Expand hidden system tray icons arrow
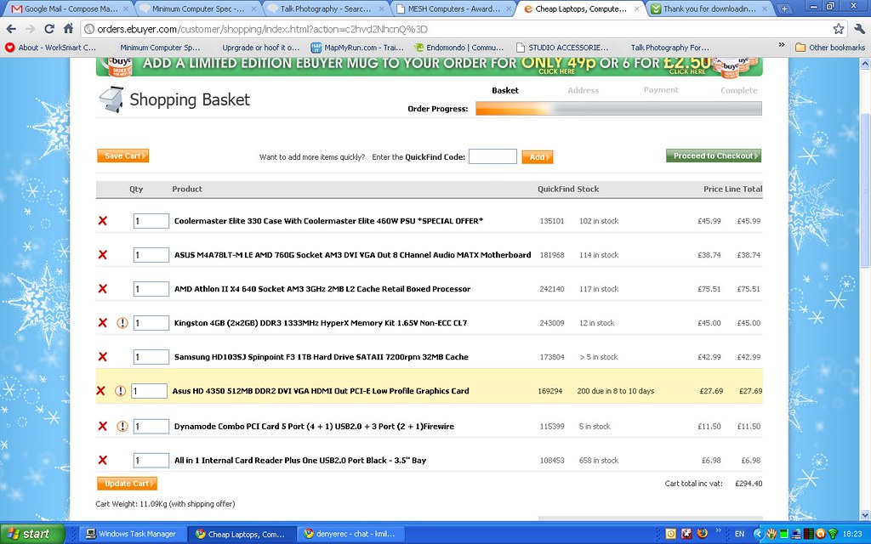The image size is (871, 544). tap(758, 534)
